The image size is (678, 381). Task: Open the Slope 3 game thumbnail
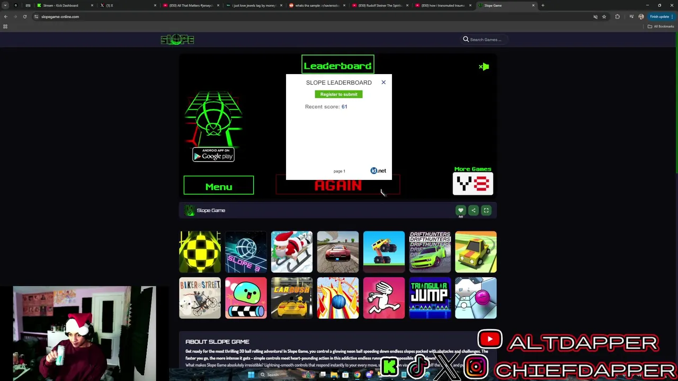[246, 252]
